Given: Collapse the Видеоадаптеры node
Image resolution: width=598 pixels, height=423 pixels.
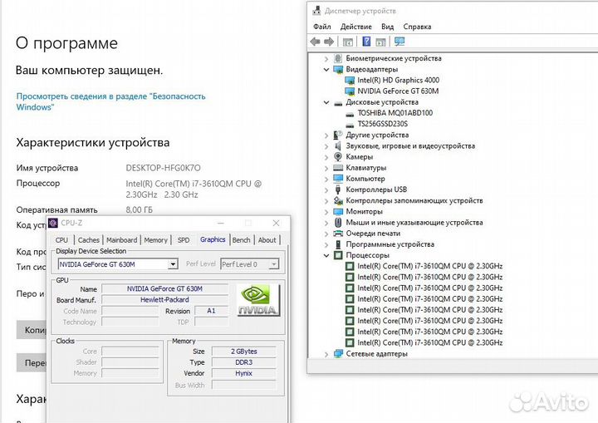Looking at the screenshot, I should (x=326, y=70).
